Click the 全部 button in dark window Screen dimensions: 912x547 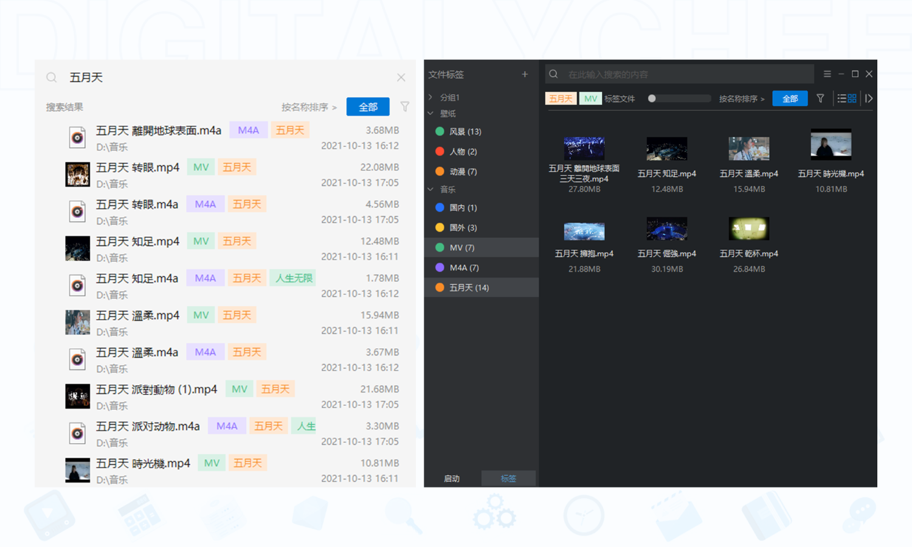click(x=790, y=98)
